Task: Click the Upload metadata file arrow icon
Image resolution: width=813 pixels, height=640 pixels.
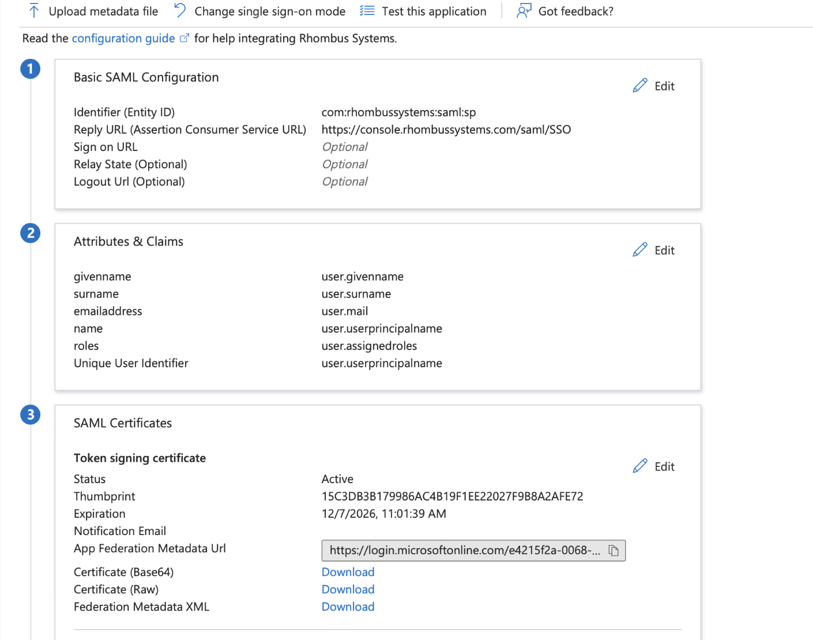Action: [34, 11]
